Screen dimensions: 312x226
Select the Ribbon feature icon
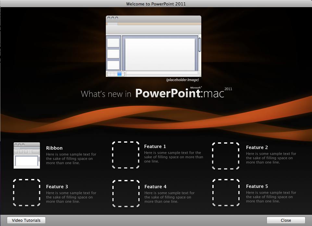pos(27,155)
